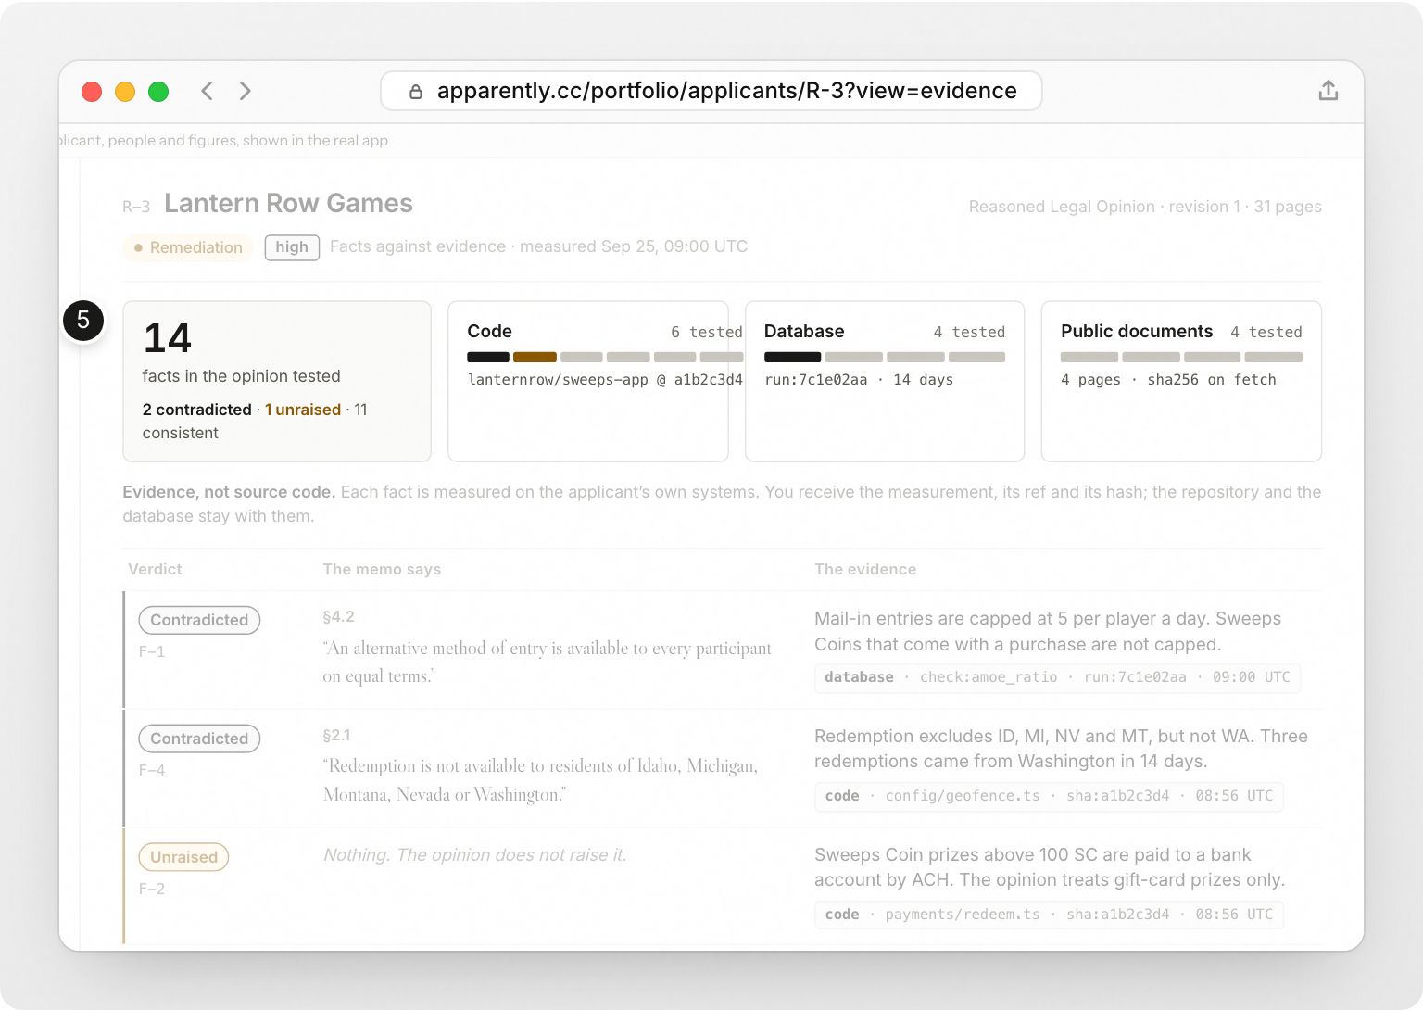Open the Public documents card

click(x=1181, y=381)
